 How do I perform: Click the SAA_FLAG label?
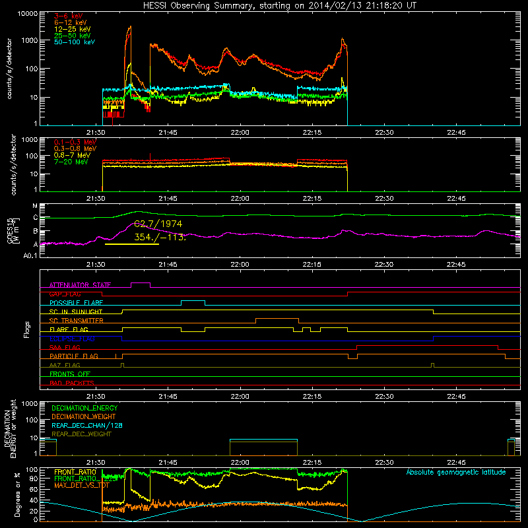[x=65, y=347]
